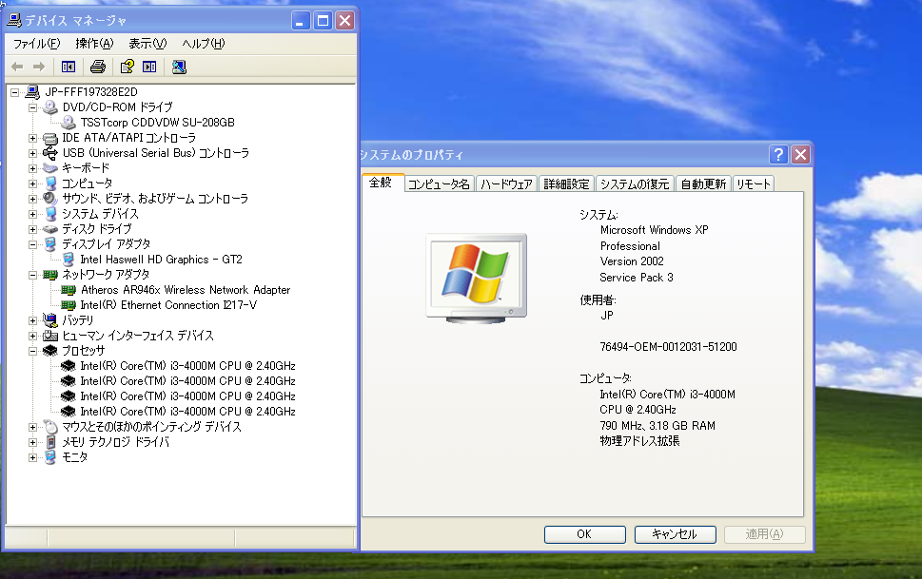Select Atheros AR946x Wireless Network Adapter
922x579 pixels.
(x=186, y=290)
